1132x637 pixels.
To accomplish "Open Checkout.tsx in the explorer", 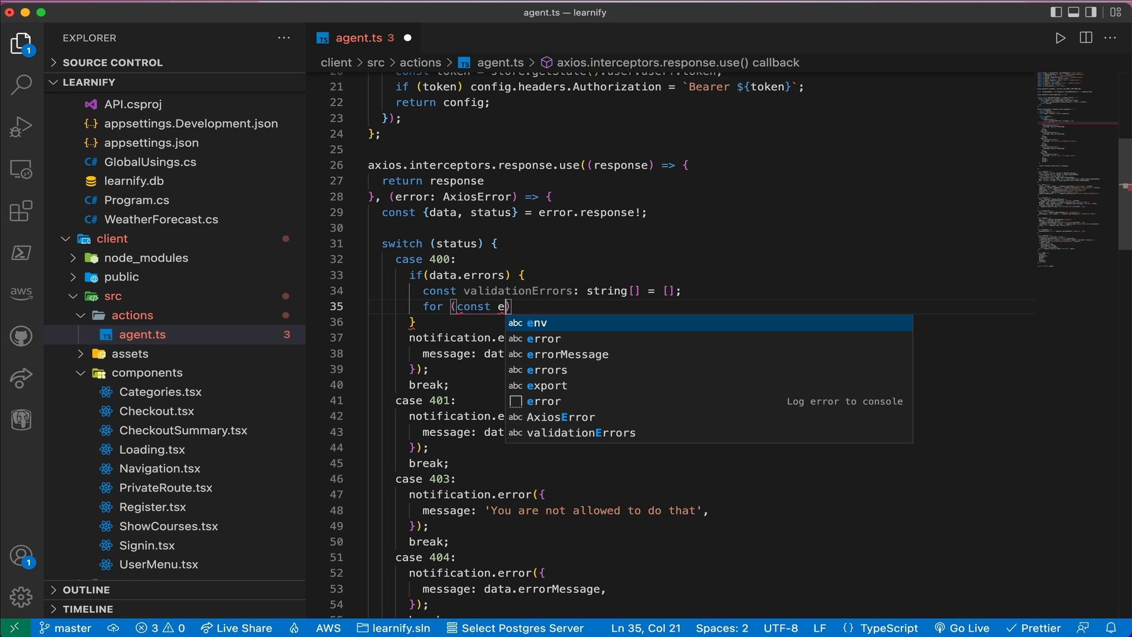I will click(156, 411).
